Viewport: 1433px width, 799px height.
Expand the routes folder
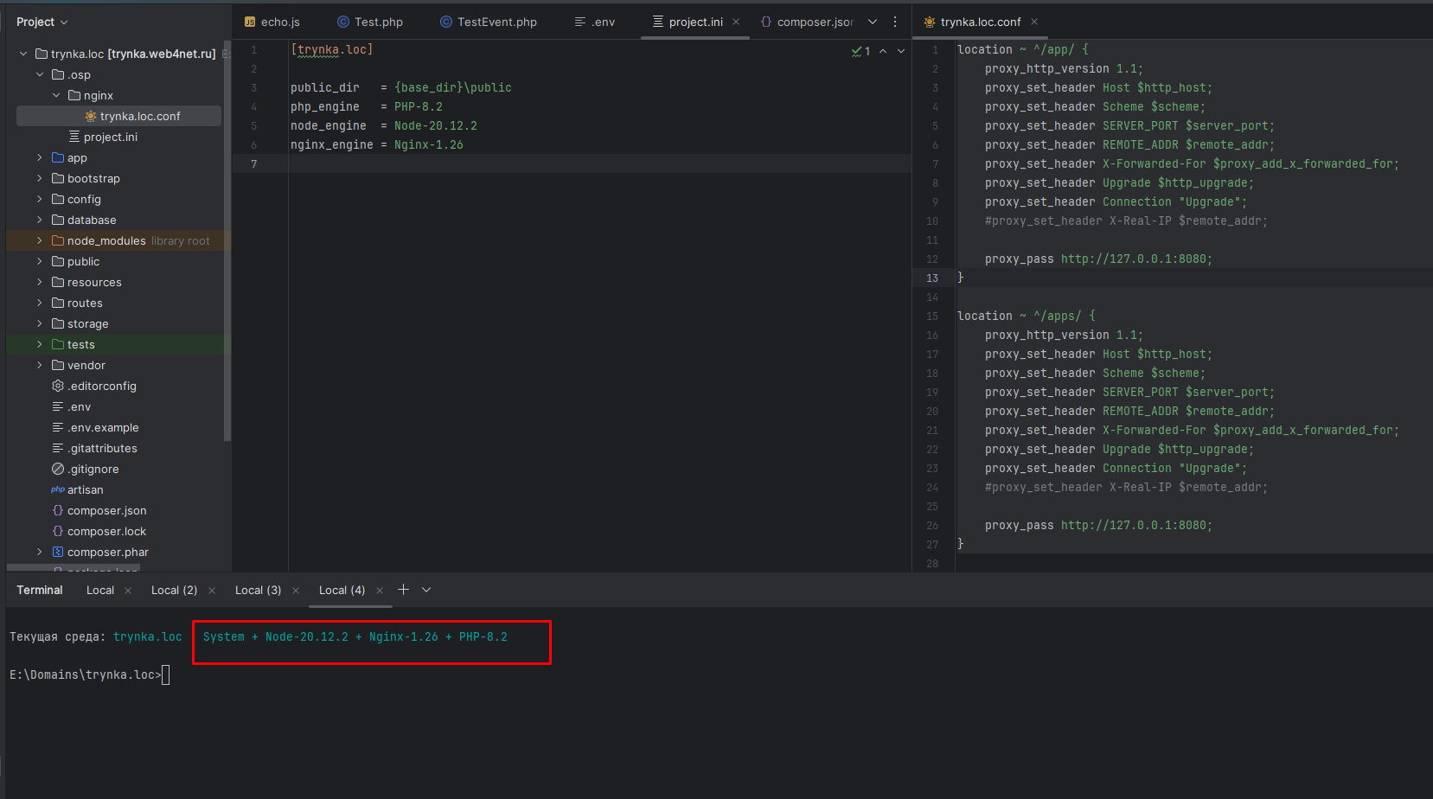pos(40,303)
